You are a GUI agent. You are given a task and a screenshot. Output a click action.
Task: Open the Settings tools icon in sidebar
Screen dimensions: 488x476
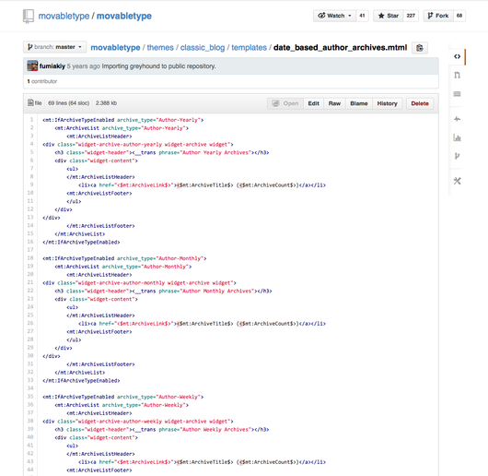pos(457,181)
